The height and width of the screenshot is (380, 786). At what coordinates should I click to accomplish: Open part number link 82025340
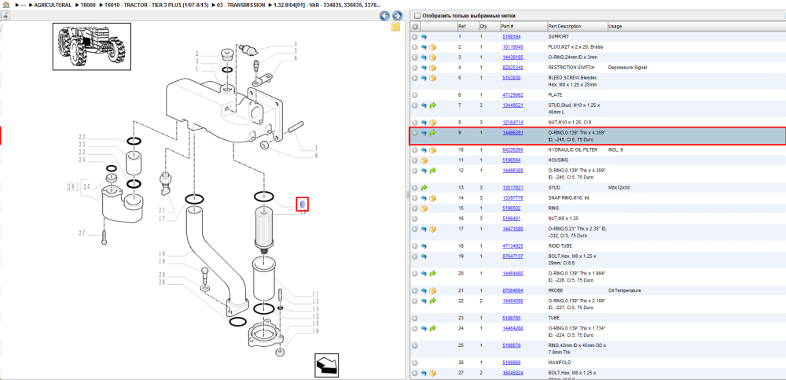[x=512, y=67]
